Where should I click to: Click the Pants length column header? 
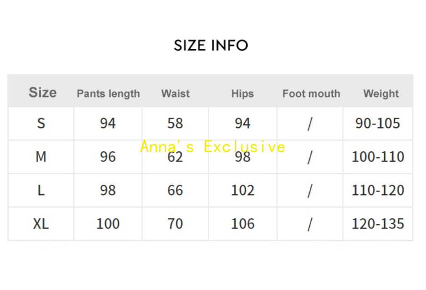108,94
